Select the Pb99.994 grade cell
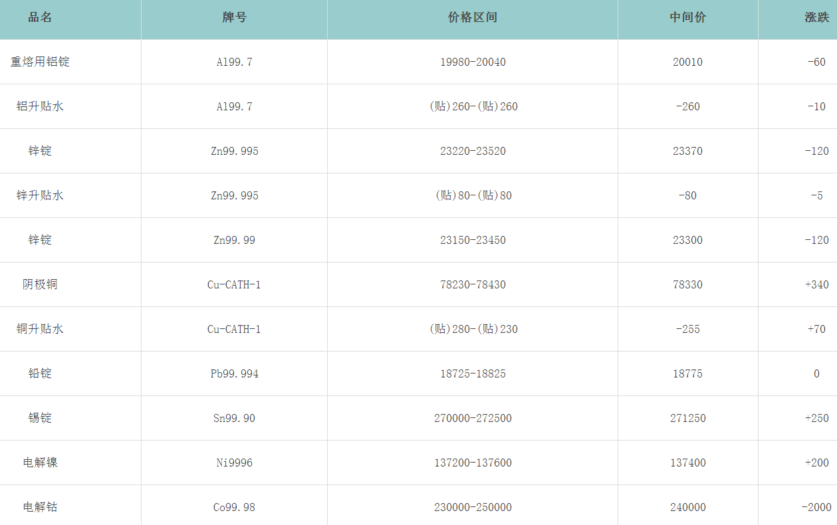Screen dimensions: 837x525 pos(234,373)
